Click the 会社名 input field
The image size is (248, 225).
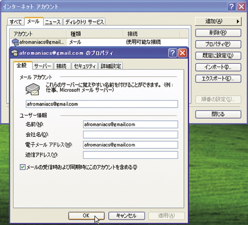coord(130,135)
